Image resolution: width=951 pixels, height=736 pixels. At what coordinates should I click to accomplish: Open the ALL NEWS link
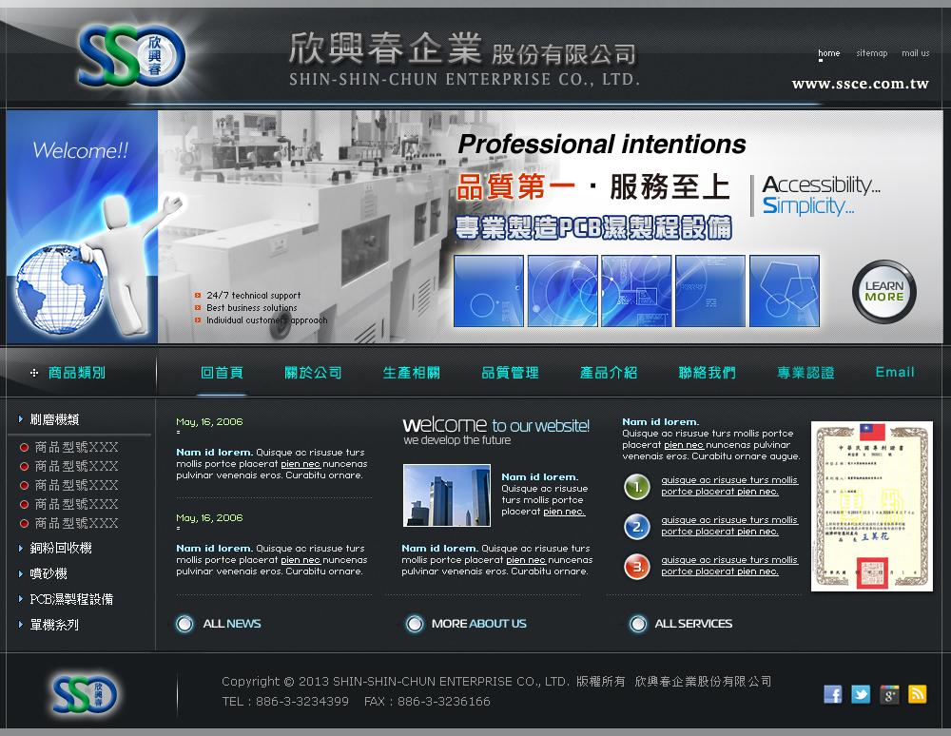[x=232, y=623]
